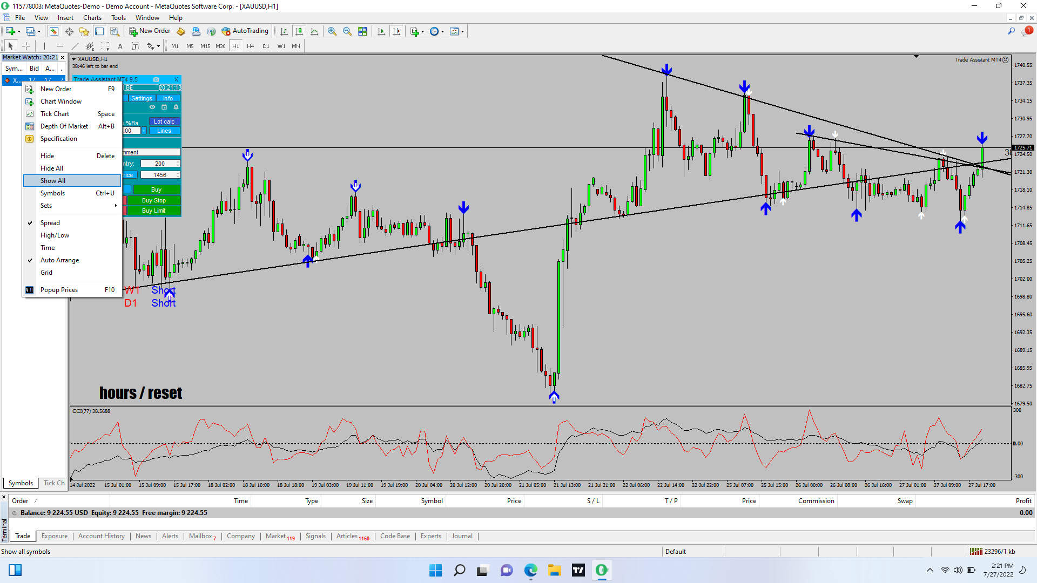Screen dimensions: 1037x583
Task: Open indicators list dropdown arrow
Action: (422, 31)
